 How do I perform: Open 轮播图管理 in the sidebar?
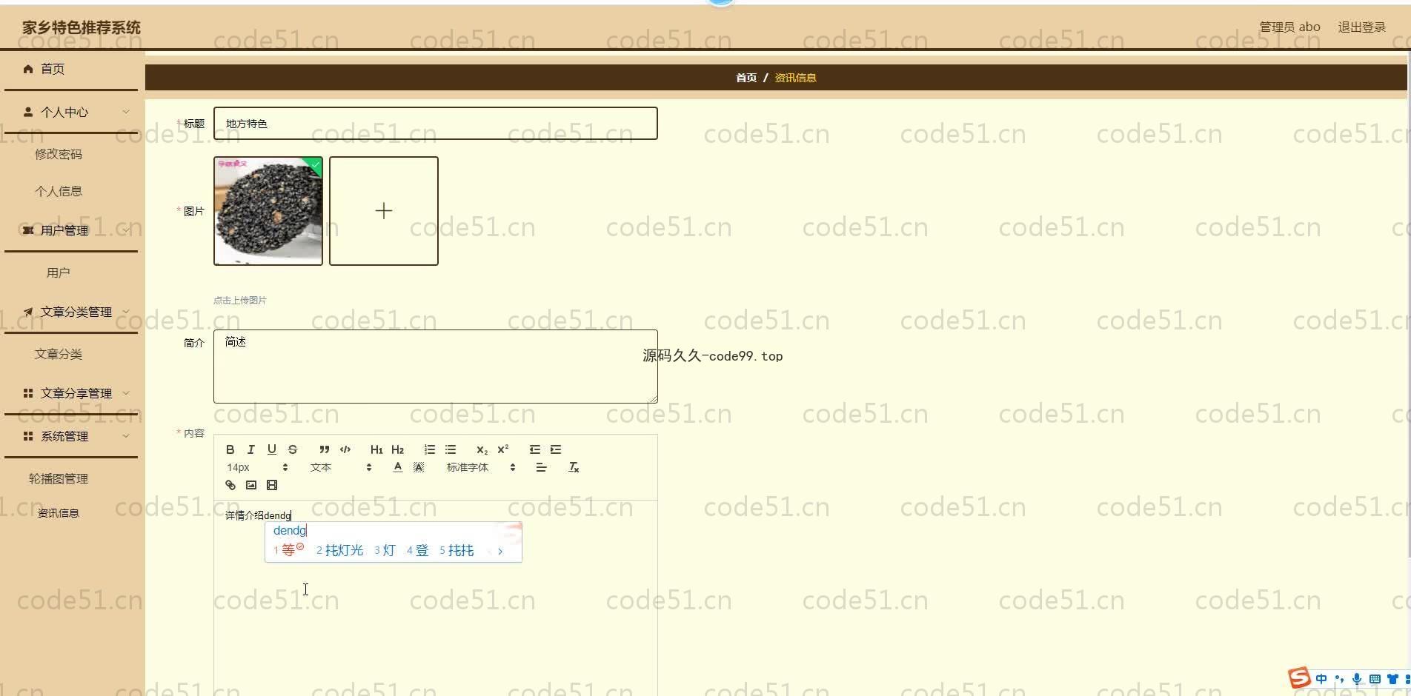(59, 478)
